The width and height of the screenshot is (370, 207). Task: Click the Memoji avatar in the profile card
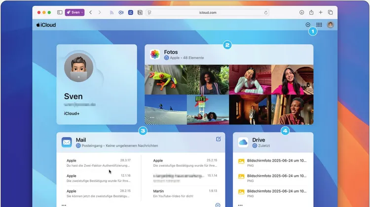[x=78, y=67]
